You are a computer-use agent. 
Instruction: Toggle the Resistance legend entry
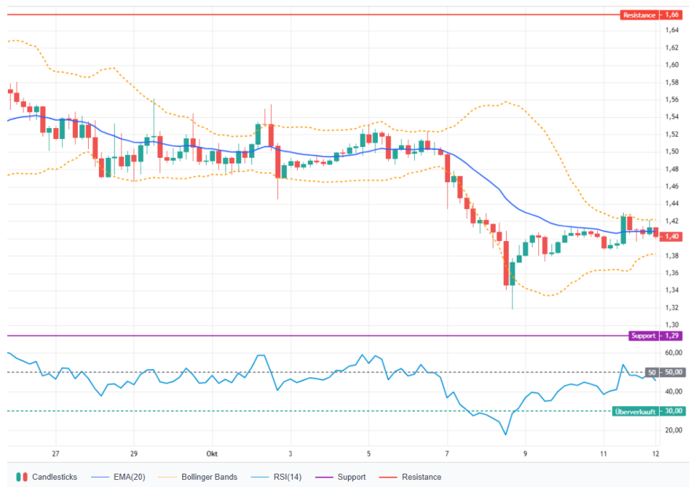coord(410,477)
